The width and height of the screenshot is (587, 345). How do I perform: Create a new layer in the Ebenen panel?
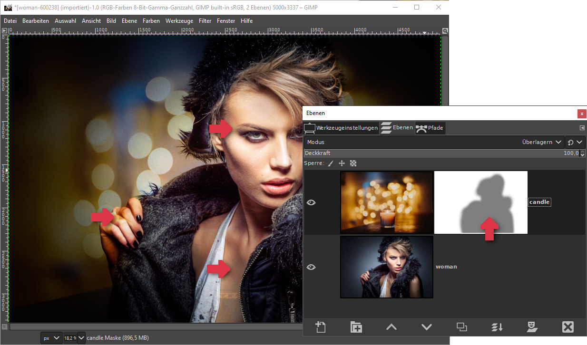click(x=321, y=327)
